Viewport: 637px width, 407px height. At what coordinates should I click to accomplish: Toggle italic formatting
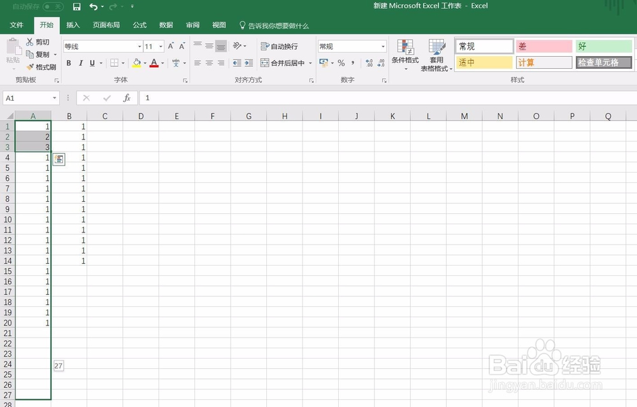(80, 63)
